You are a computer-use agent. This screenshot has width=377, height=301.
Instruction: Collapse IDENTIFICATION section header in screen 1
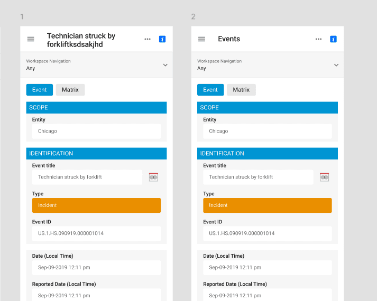click(x=96, y=154)
